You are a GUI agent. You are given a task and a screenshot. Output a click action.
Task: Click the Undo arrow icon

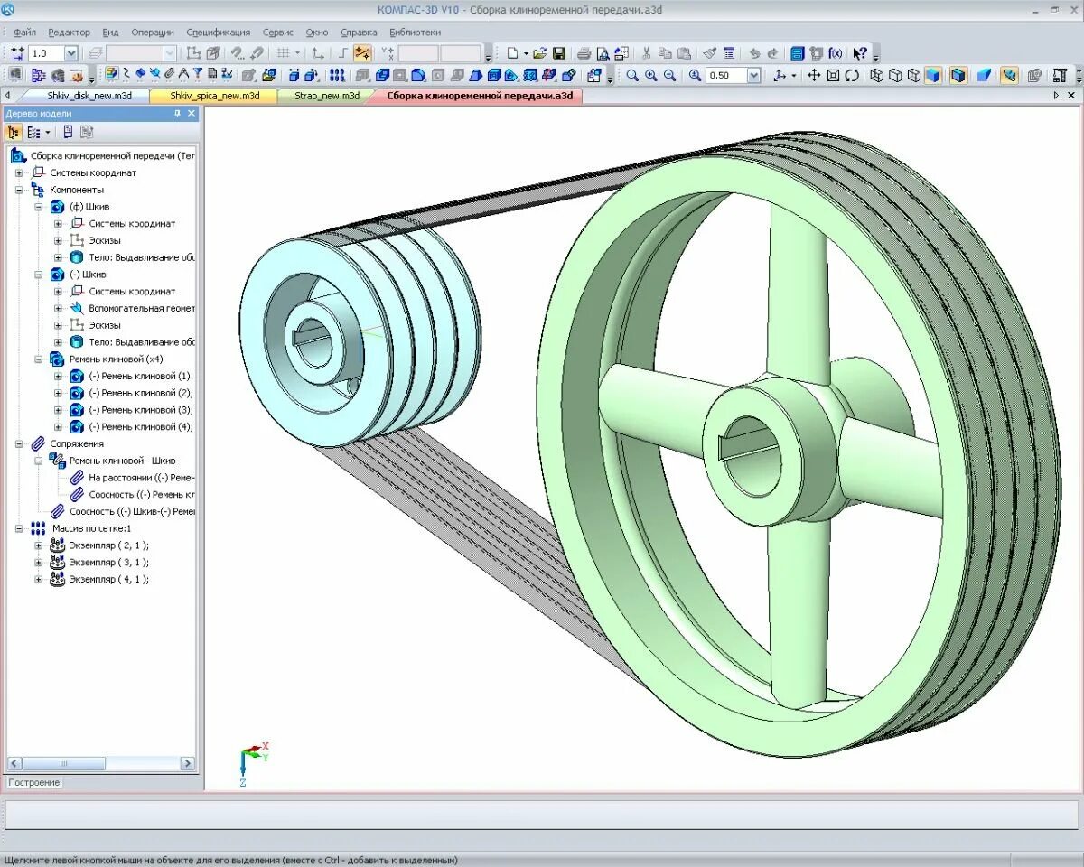[754, 53]
